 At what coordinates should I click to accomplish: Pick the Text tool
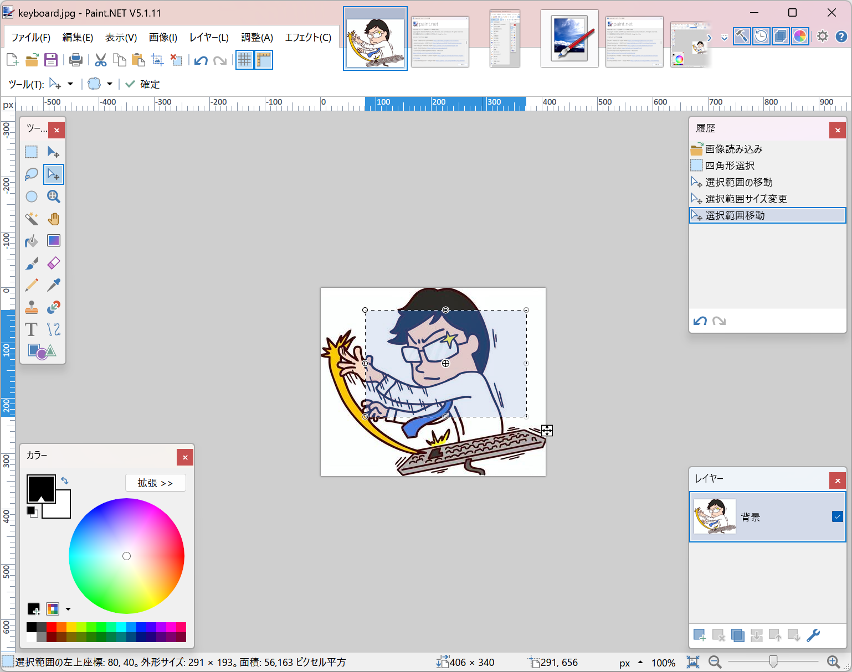tap(32, 329)
